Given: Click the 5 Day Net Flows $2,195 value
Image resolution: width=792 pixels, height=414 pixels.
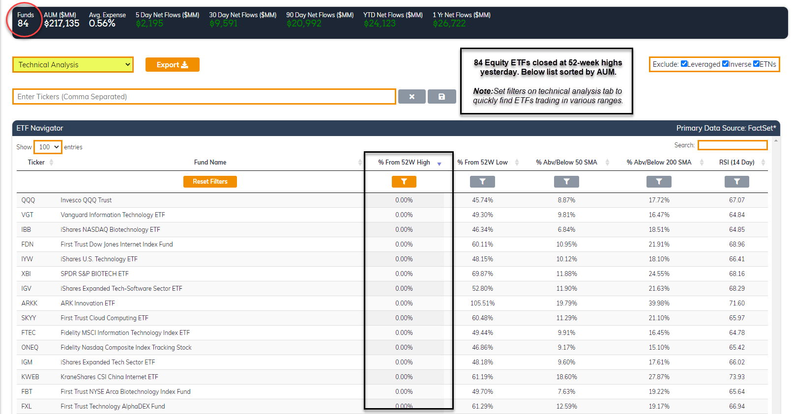Looking at the screenshot, I should click(149, 24).
